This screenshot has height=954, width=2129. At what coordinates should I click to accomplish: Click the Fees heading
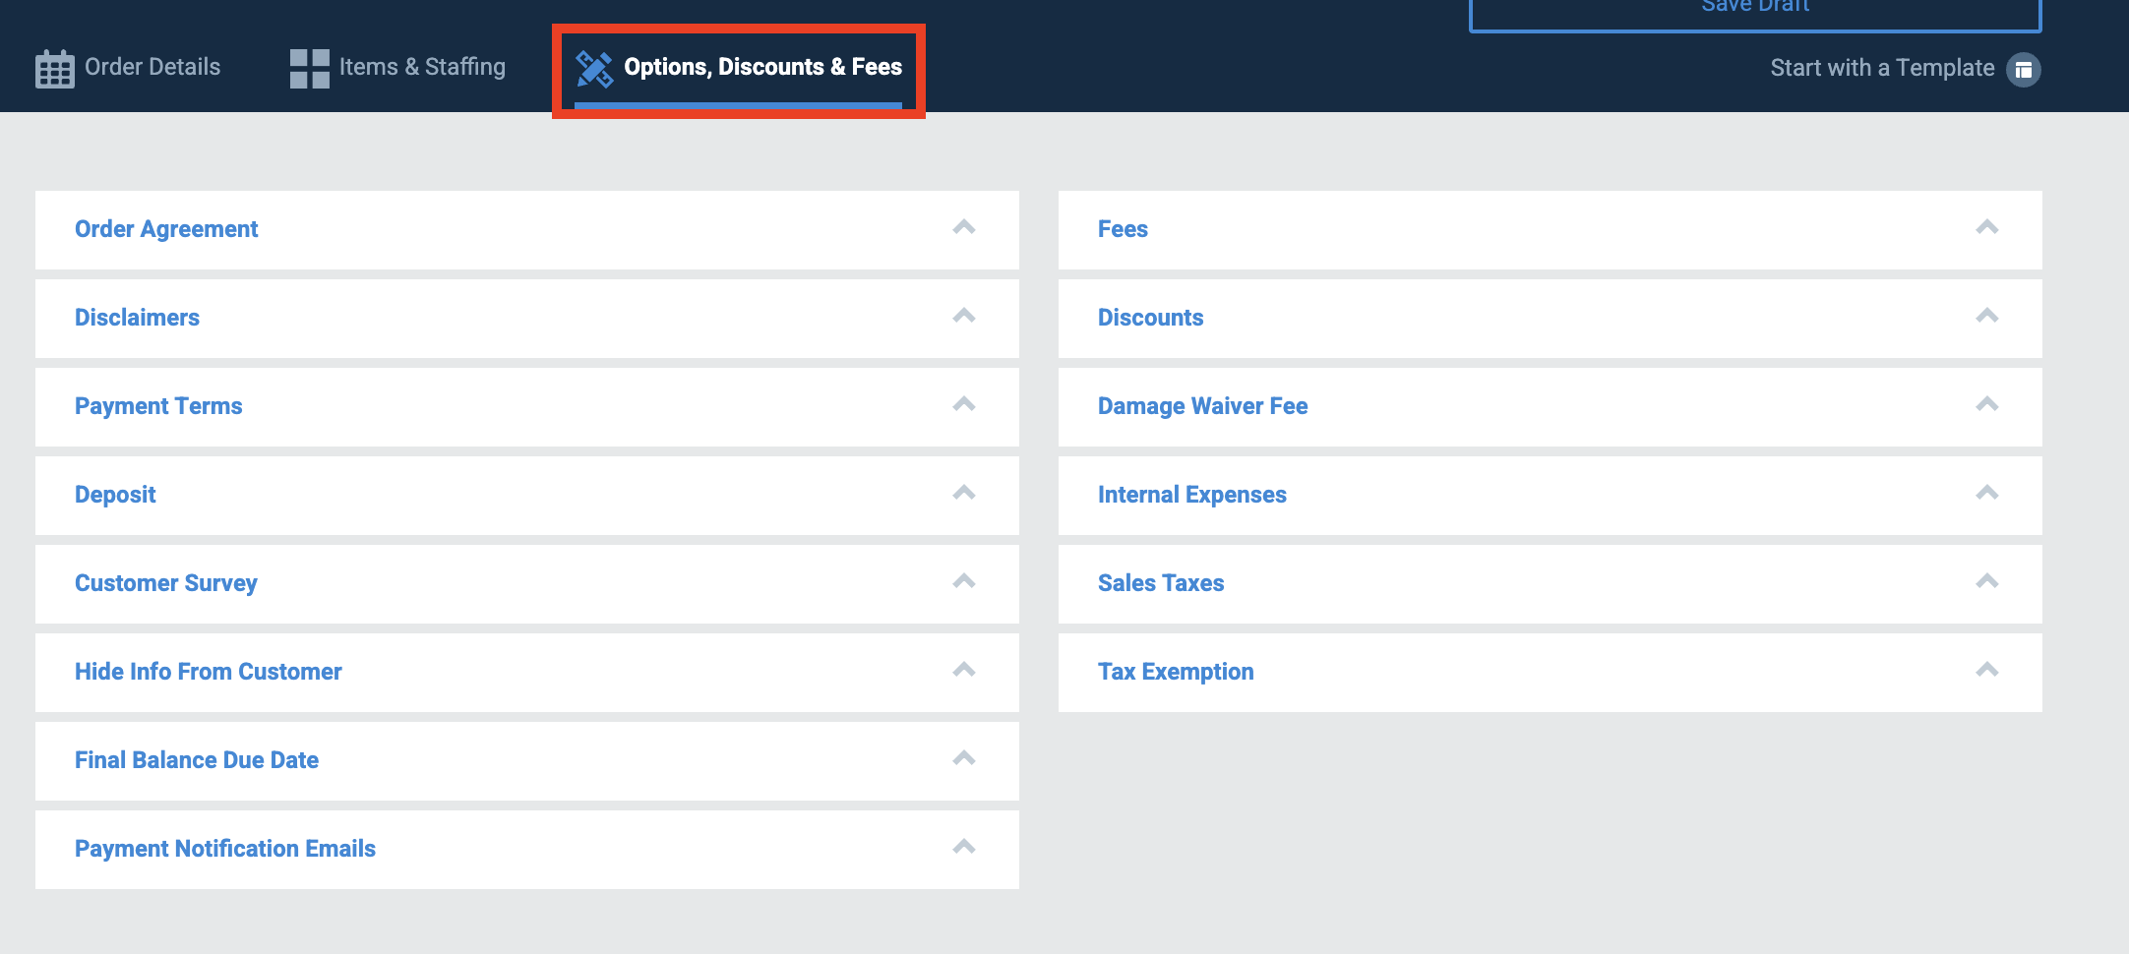[x=1123, y=229]
